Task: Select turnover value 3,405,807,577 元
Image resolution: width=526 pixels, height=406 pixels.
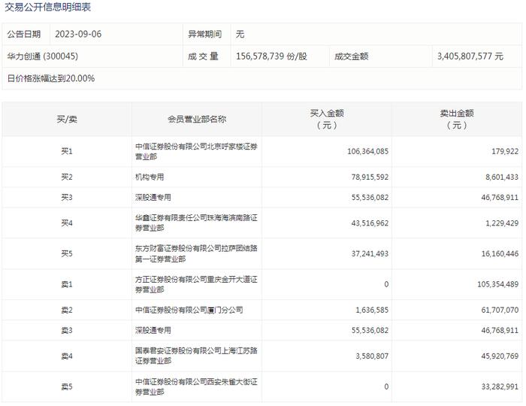Action: pos(470,56)
